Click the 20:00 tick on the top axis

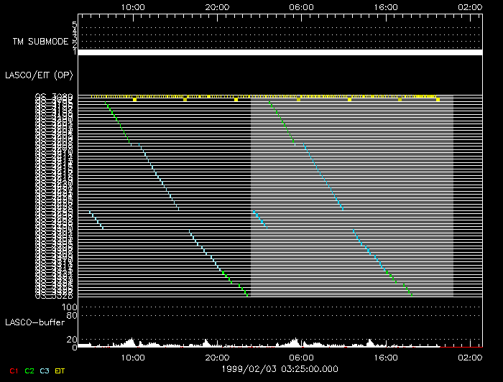pos(218,6)
